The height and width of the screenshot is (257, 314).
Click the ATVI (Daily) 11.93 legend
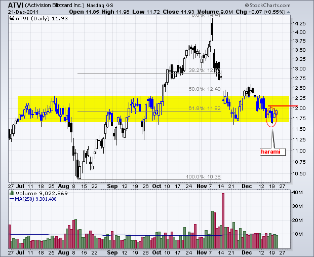(x=42, y=19)
